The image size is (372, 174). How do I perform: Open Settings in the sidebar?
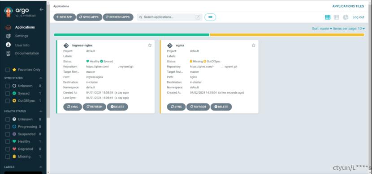tap(22, 36)
